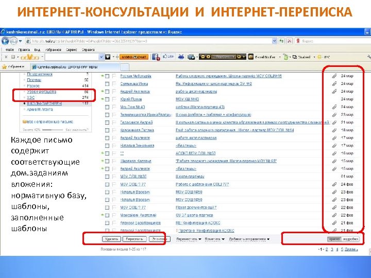The width and height of the screenshot is (371, 278).
Task: Click attachment clip on Красикова Оксана's letter
Action: pos(334,130)
